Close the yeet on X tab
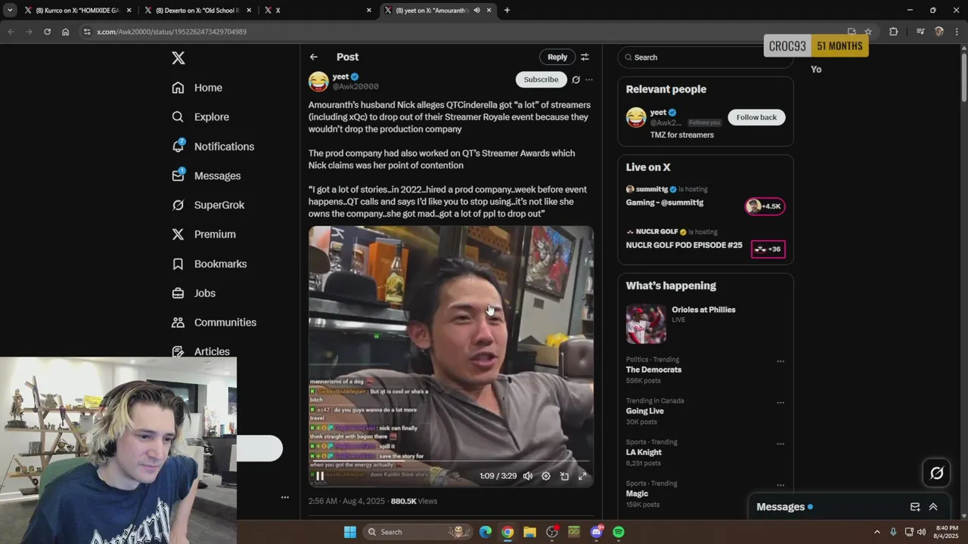This screenshot has height=544, width=968. point(489,11)
